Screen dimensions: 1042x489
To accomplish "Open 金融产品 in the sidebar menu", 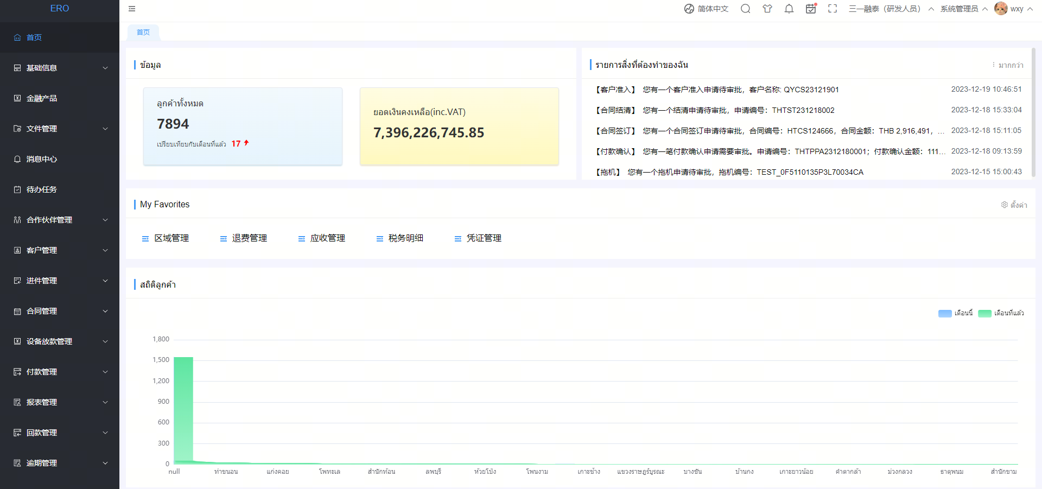I will pos(60,98).
